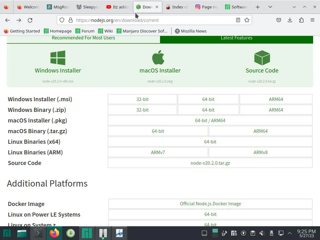Open the Manjaro Discover Software bookmark

pos(142,31)
